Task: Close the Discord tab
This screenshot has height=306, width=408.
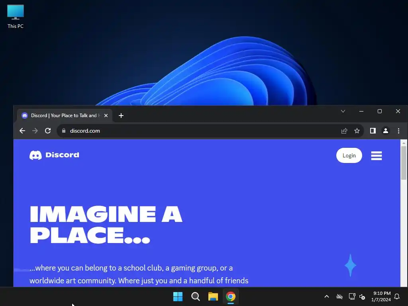Action: (106, 116)
